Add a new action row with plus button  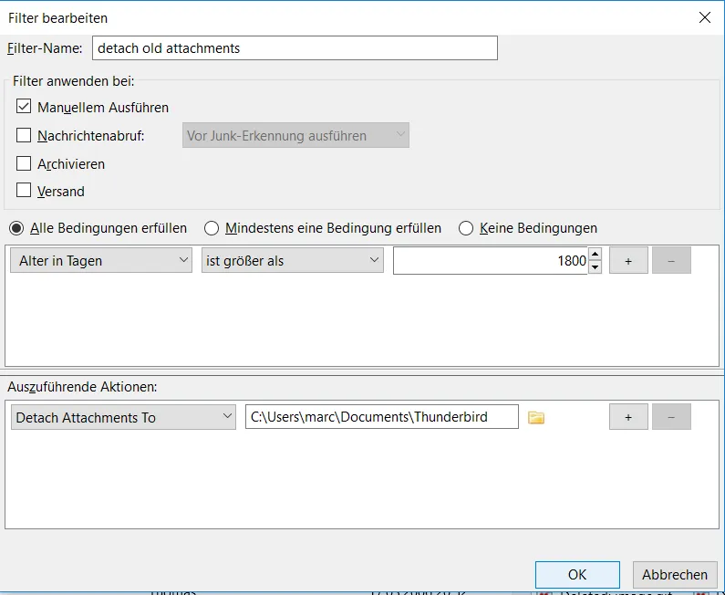point(628,417)
